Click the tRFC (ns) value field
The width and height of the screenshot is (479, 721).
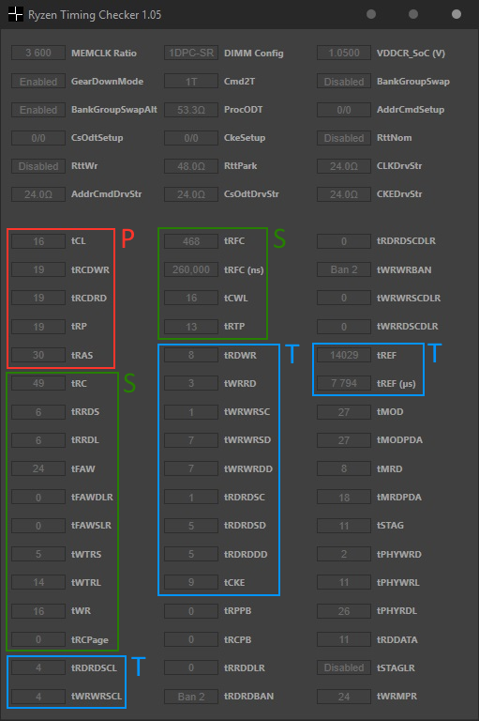(x=191, y=269)
